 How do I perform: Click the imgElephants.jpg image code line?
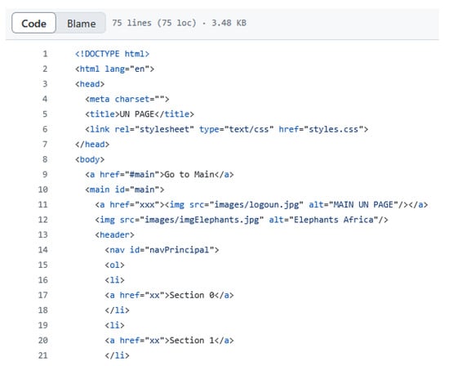pos(242,220)
